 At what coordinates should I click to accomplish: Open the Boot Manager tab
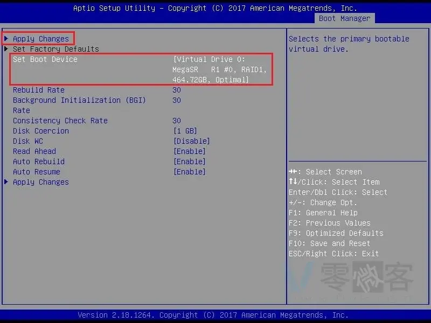pyautogui.click(x=345, y=18)
